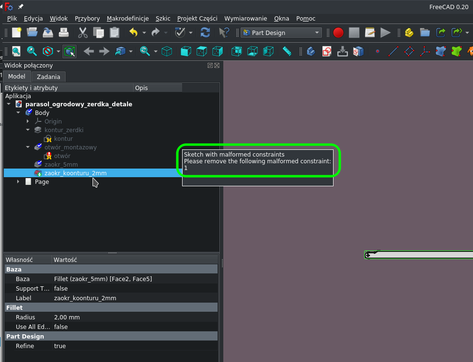This screenshot has width=473, height=362.
Task: Create a new part with the yellow icon
Action: click(408, 33)
